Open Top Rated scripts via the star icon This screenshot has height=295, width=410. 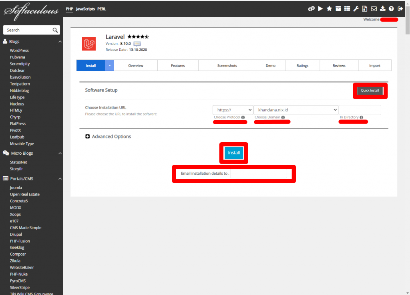coord(330,8)
